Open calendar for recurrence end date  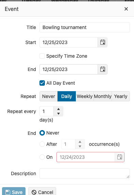[119, 157]
